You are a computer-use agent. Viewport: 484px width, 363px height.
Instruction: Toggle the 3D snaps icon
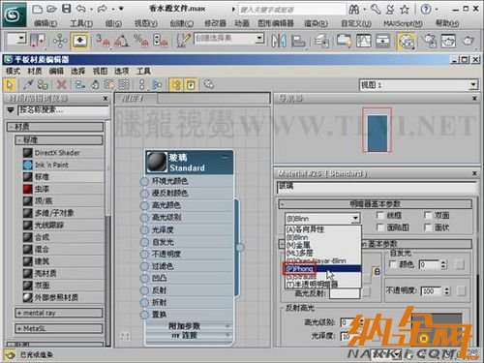[103, 41]
